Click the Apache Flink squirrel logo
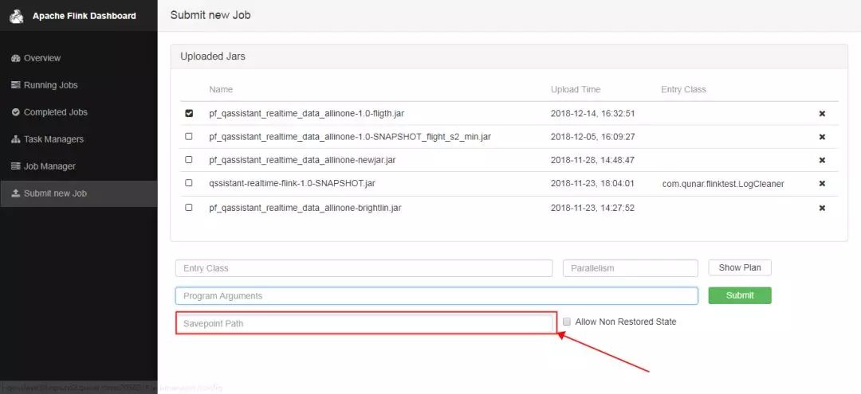Viewport: 861px width, 394px height. click(x=17, y=17)
